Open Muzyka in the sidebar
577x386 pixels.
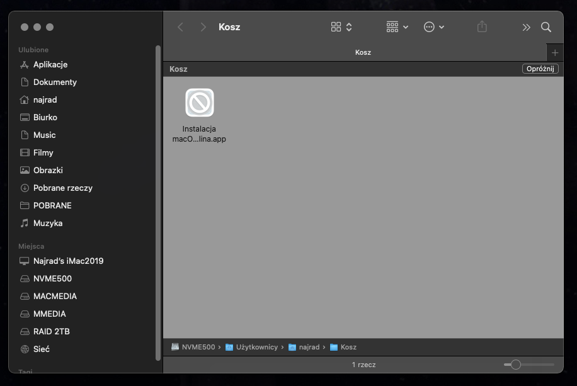48,224
